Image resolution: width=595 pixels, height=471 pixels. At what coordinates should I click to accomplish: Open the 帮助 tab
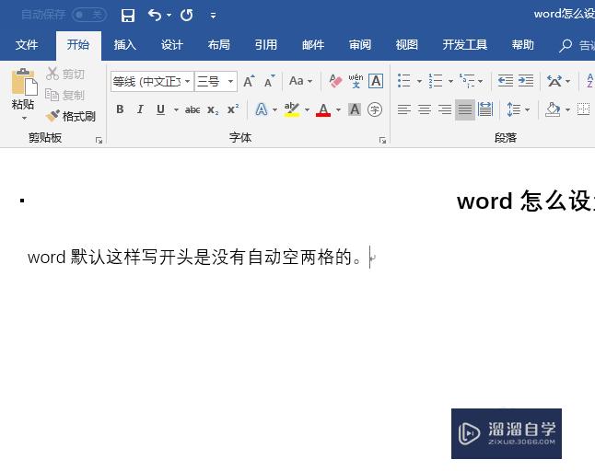522,45
